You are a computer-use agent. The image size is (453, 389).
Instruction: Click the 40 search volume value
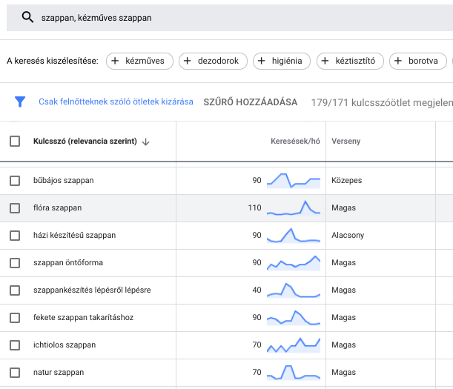pos(257,290)
